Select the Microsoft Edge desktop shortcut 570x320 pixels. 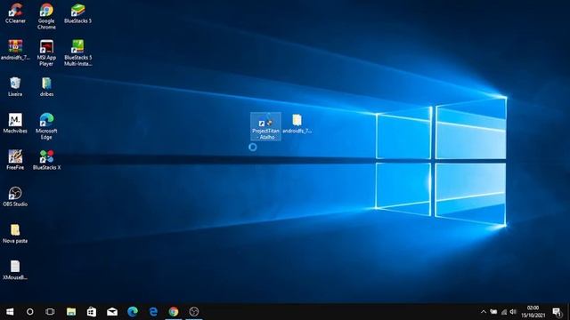click(46, 126)
